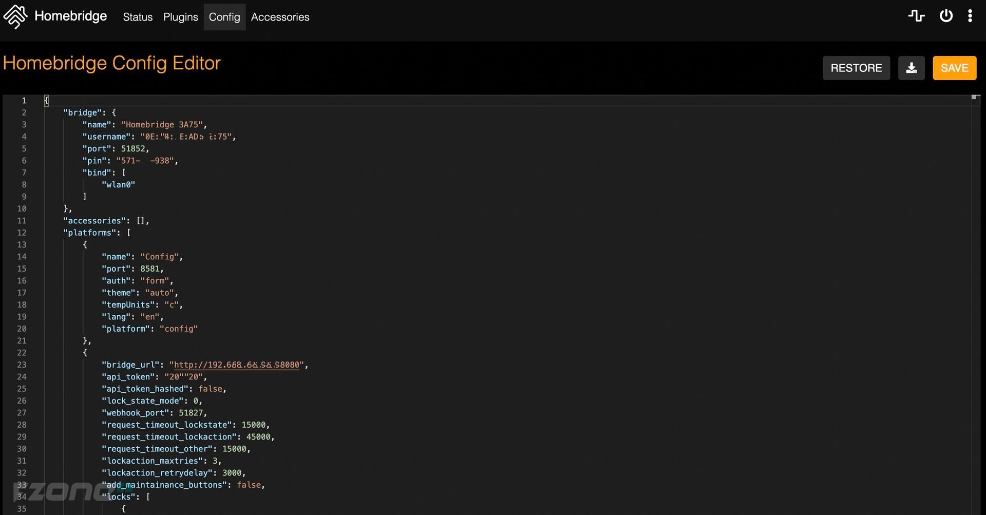Open the Homebridge home link
This screenshot has height=515, width=986.
(70, 16)
